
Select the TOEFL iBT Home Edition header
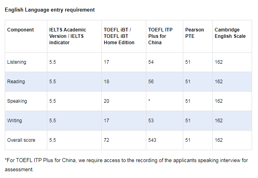(119, 36)
